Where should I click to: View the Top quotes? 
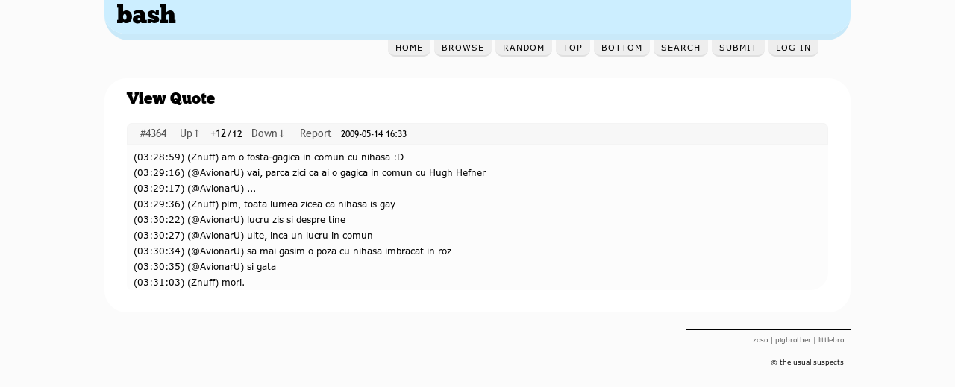coord(573,48)
